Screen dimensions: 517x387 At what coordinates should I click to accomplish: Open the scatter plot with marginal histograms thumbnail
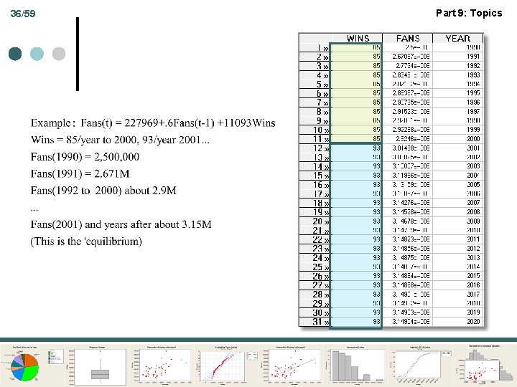(485, 365)
